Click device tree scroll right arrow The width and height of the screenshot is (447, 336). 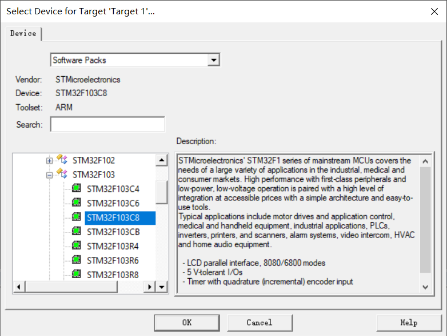[x=149, y=287]
